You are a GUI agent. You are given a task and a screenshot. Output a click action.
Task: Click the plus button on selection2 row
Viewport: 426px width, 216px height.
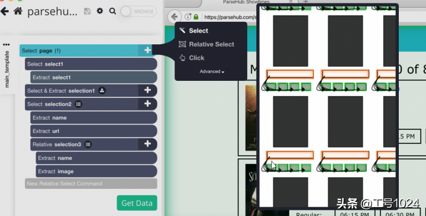coord(147,103)
